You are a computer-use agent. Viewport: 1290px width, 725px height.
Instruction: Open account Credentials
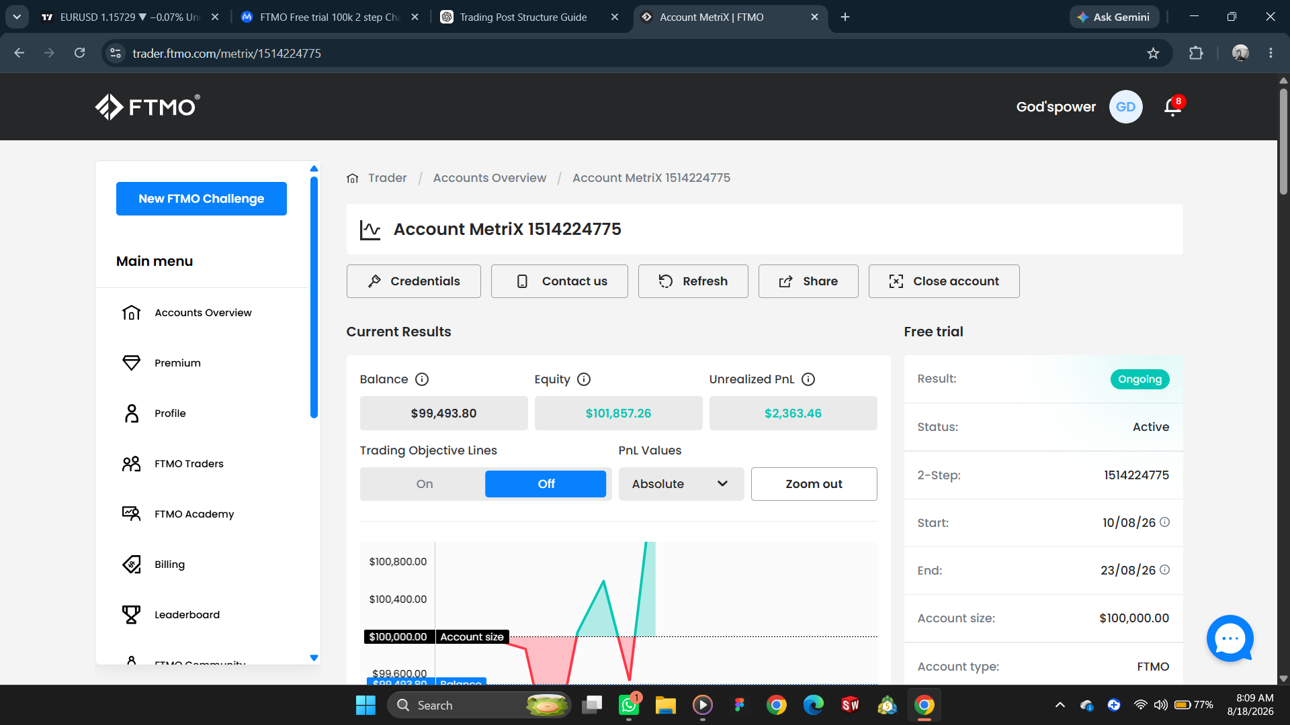pos(414,281)
